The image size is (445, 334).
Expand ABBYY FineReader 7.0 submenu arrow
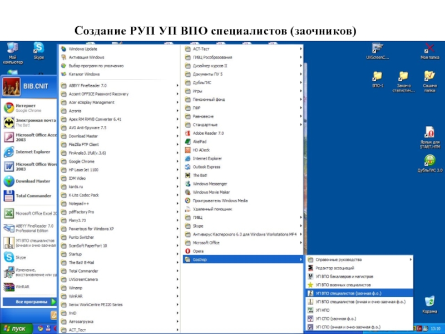coord(177,85)
